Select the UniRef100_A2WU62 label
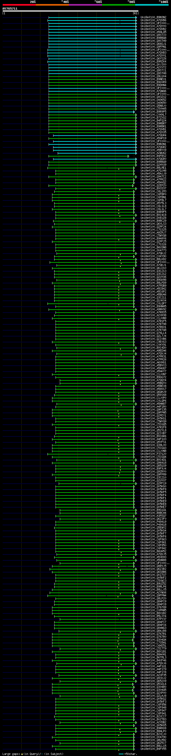 point(153,153)
